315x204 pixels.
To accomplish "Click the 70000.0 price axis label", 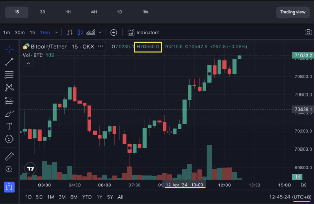I will [x=303, y=149].
